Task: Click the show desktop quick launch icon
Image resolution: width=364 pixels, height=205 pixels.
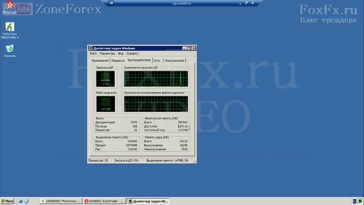Action: [x=27, y=201]
